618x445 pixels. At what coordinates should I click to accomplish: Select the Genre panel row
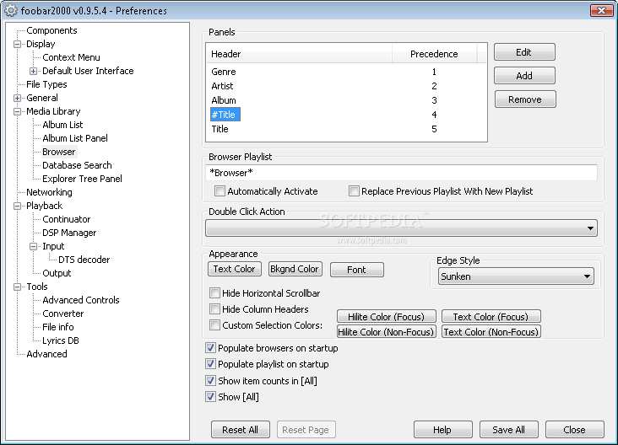click(346, 72)
